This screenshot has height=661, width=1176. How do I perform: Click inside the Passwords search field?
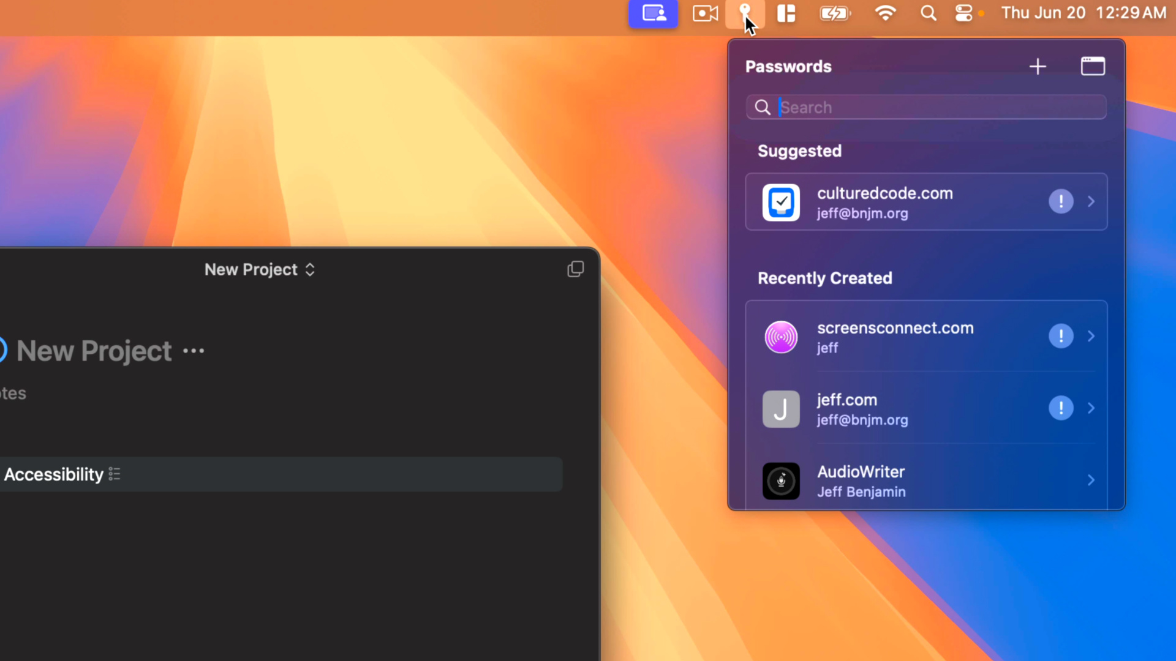[x=925, y=107]
